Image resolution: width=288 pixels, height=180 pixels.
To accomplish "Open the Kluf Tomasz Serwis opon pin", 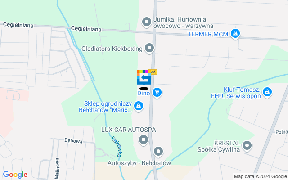I will click(x=267, y=92).
